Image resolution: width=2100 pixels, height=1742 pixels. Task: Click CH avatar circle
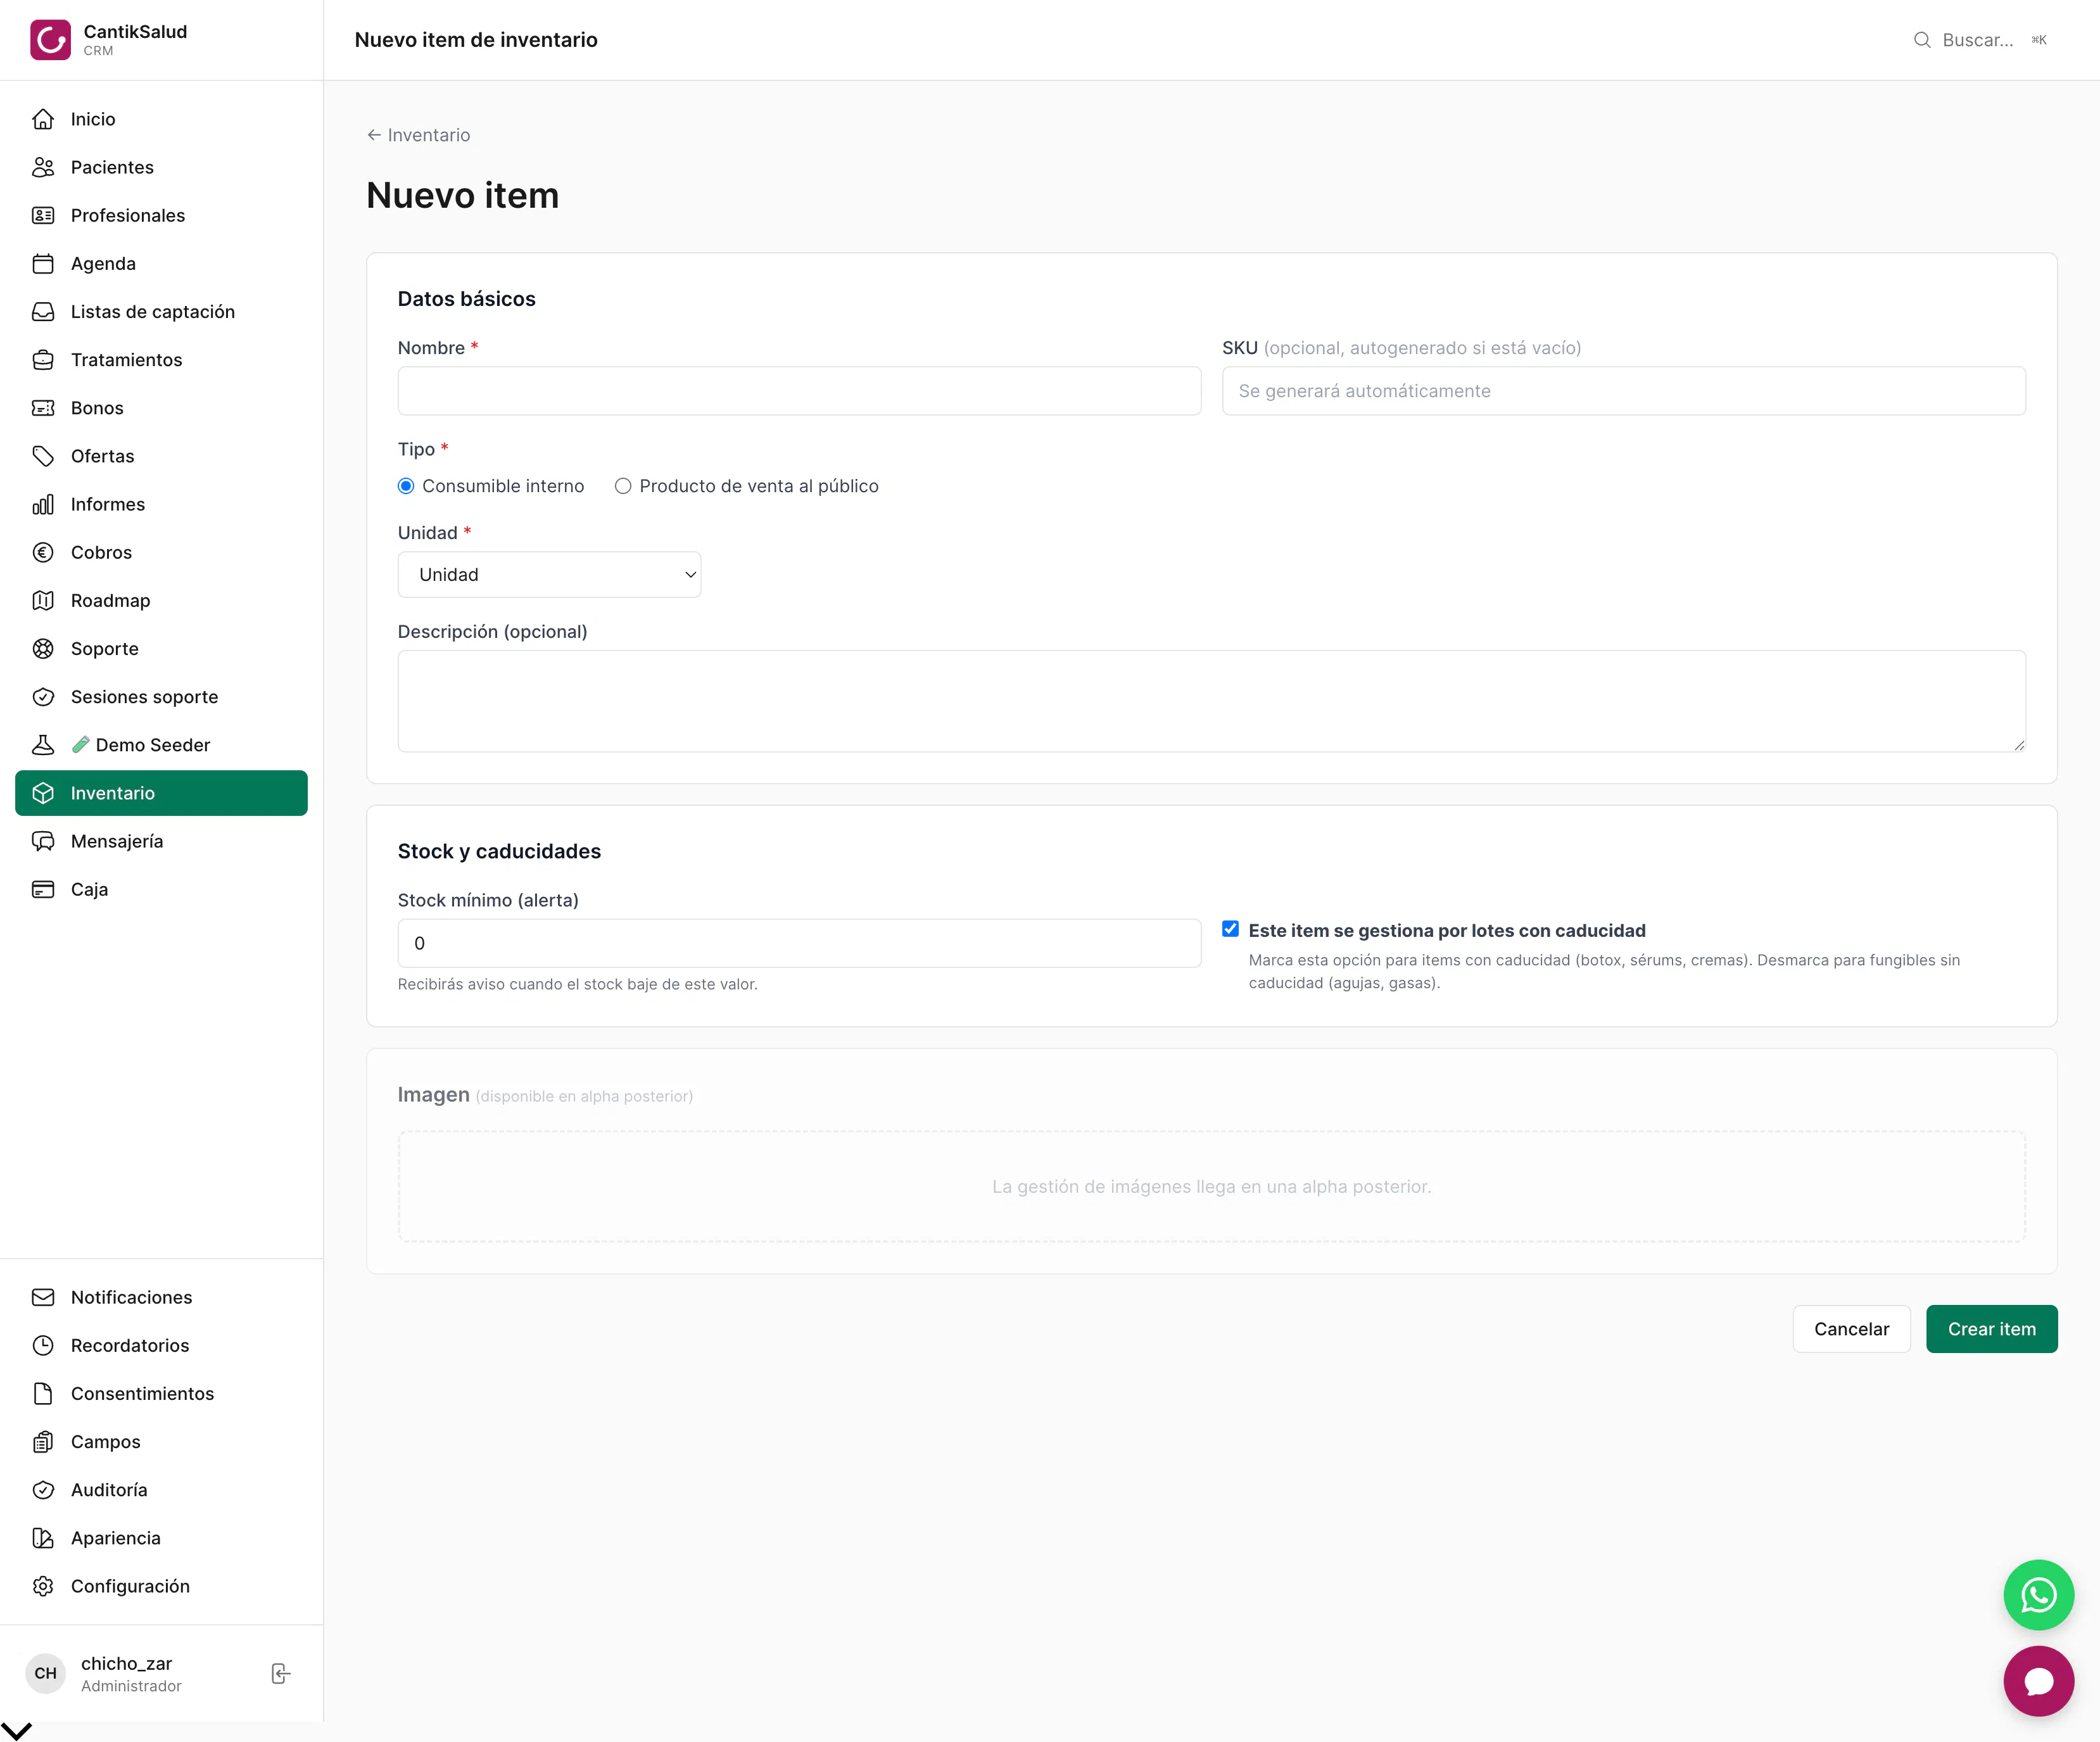[46, 1673]
